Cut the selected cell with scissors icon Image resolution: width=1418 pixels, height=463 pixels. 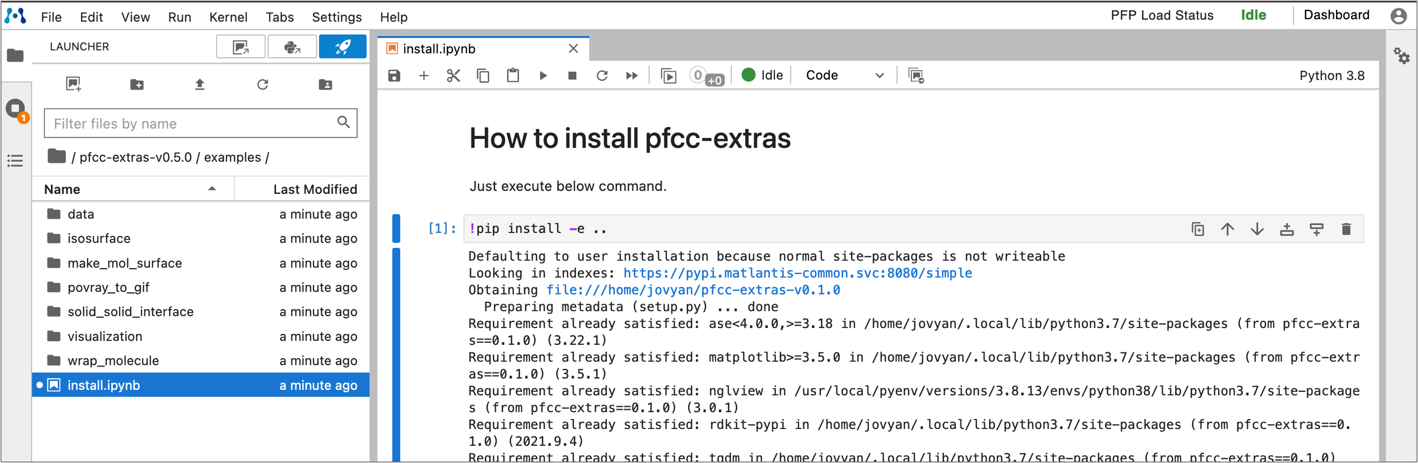453,75
